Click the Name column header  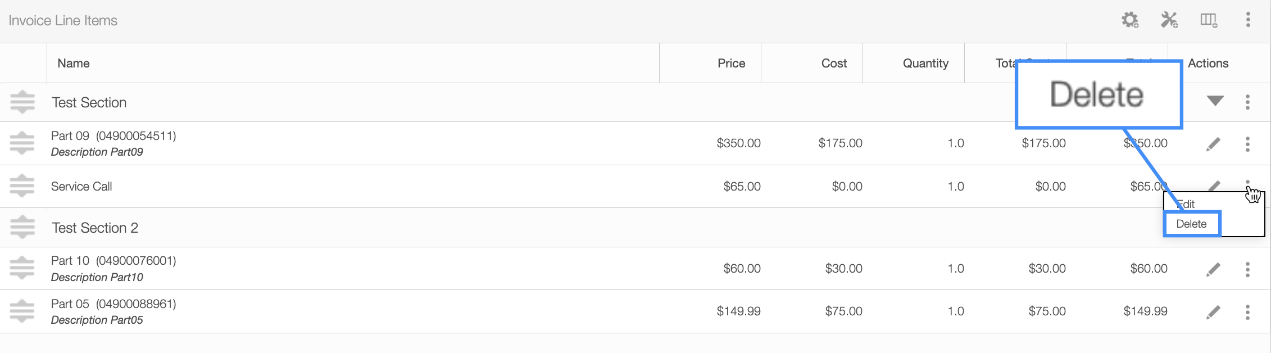click(x=74, y=63)
